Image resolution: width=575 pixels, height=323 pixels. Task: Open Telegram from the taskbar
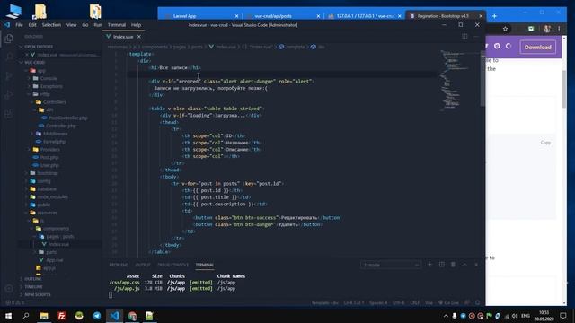click(97, 316)
